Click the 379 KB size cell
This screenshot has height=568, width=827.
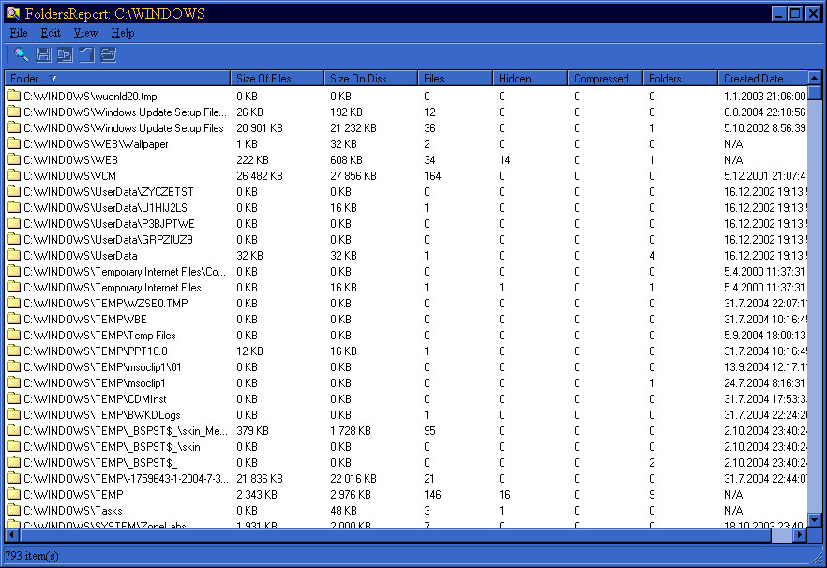252,430
